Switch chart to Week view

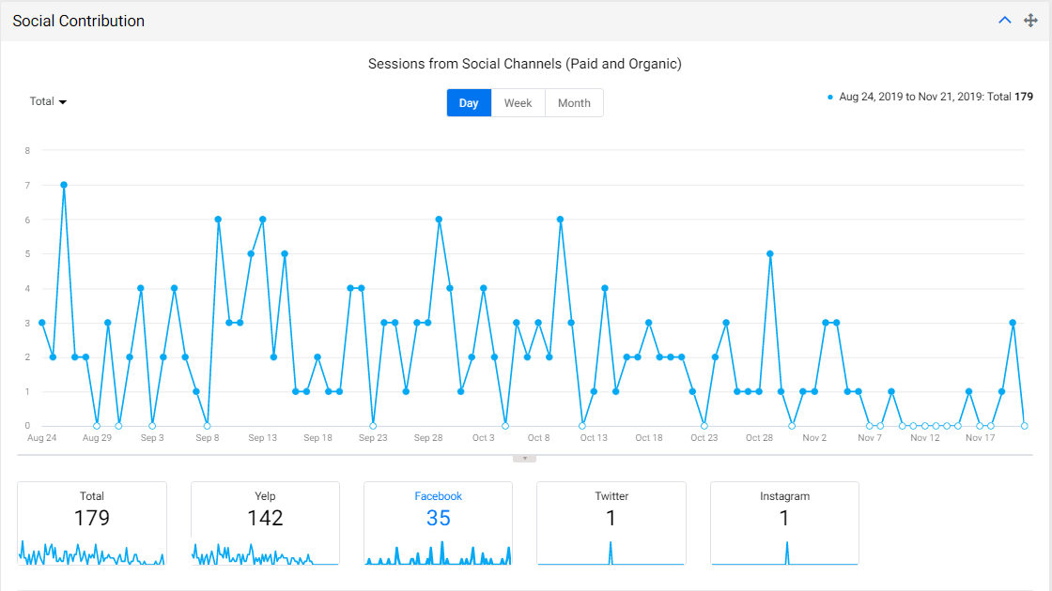tap(518, 102)
